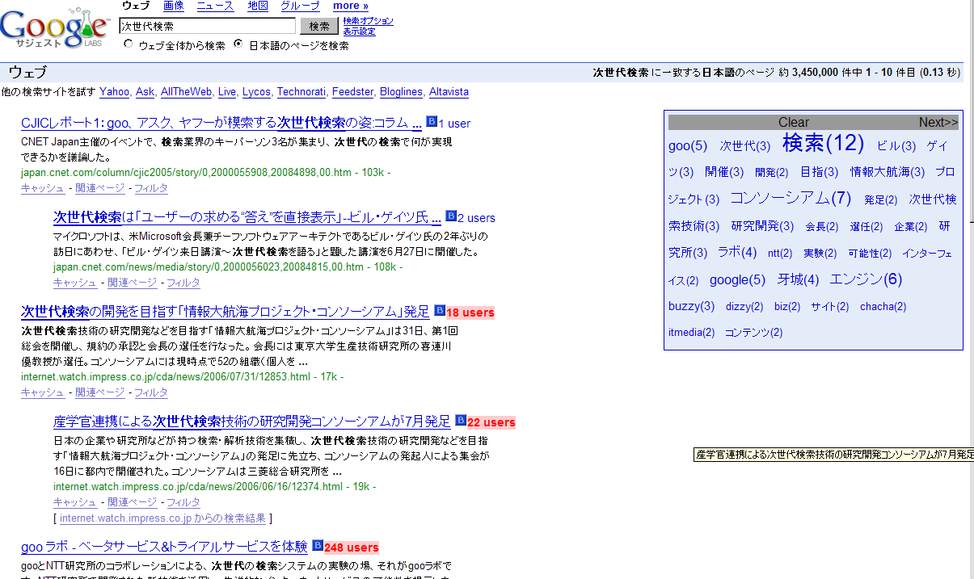
Task: Click the B bookmark icon beside '248 users'
Action: [x=318, y=545]
